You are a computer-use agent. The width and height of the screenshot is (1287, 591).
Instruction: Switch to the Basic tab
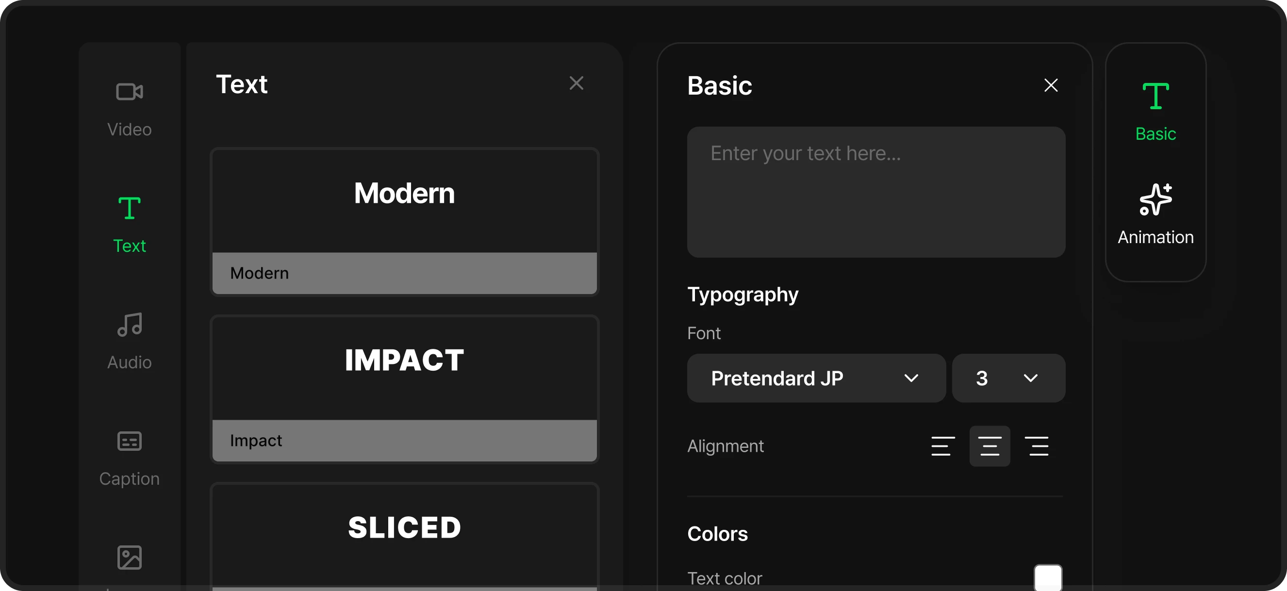pyautogui.click(x=1155, y=113)
